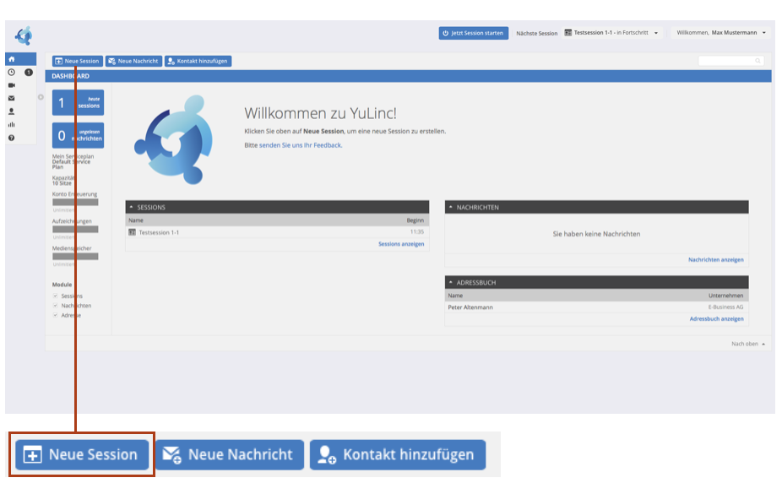Collapse the NACHRICHTEN panel header
782x494 pixels.
point(596,208)
